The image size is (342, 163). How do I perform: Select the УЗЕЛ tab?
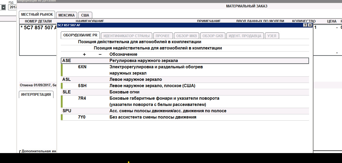[x=272, y=36]
